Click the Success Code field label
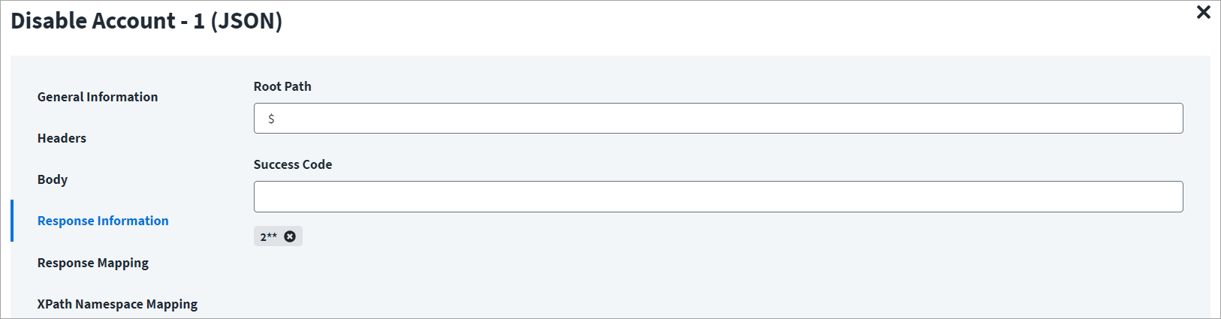Screen dimensions: 1221x319 click(x=293, y=164)
